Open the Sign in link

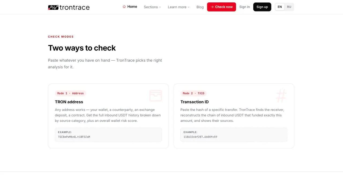pos(245,7)
